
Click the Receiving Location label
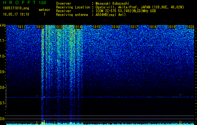point(73,7)
